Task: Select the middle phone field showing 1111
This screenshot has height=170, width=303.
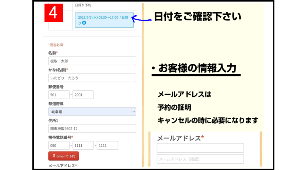Action: tap(83, 146)
